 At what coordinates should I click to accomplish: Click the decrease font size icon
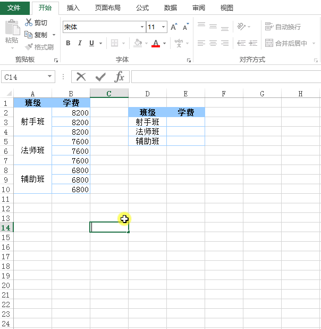coord(185,27)
